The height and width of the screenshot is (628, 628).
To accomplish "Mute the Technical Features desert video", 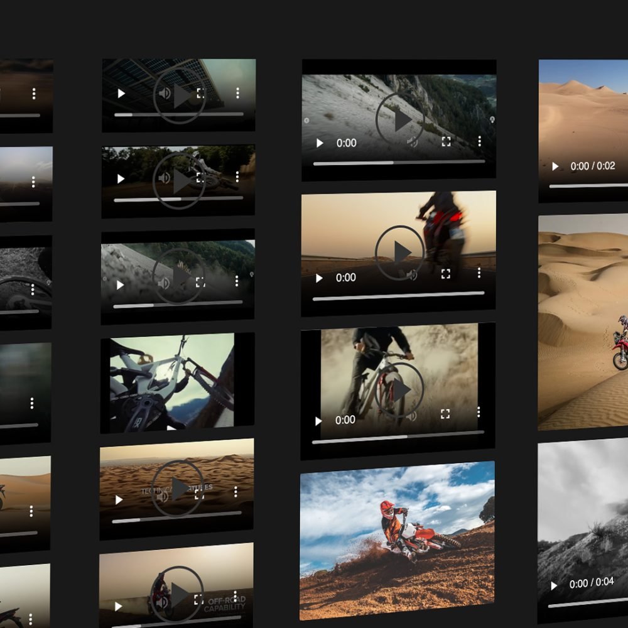I will [x=163, y=496].
